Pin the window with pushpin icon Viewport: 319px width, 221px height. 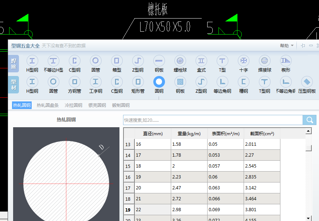pos(303,46)
